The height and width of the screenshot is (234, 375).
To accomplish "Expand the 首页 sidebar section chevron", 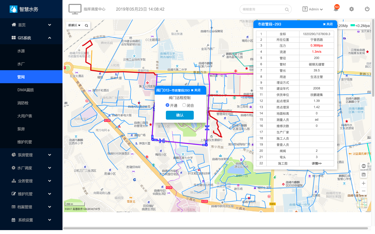I will (x=49, y=25).
